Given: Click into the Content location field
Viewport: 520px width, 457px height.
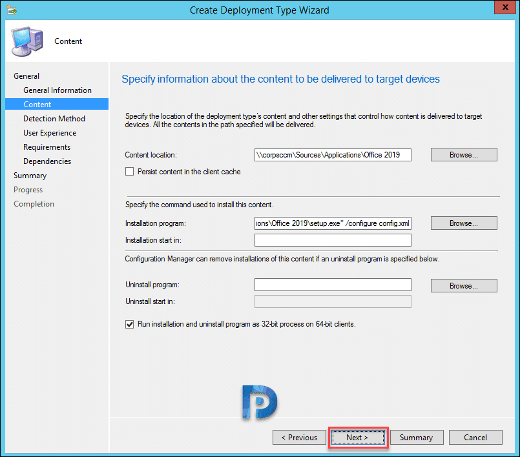Looking at the screenshot, I should pos(333,155).
